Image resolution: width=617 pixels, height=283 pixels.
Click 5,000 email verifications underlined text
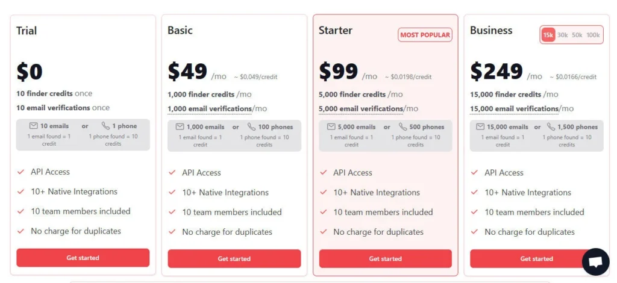coord(361,109)
